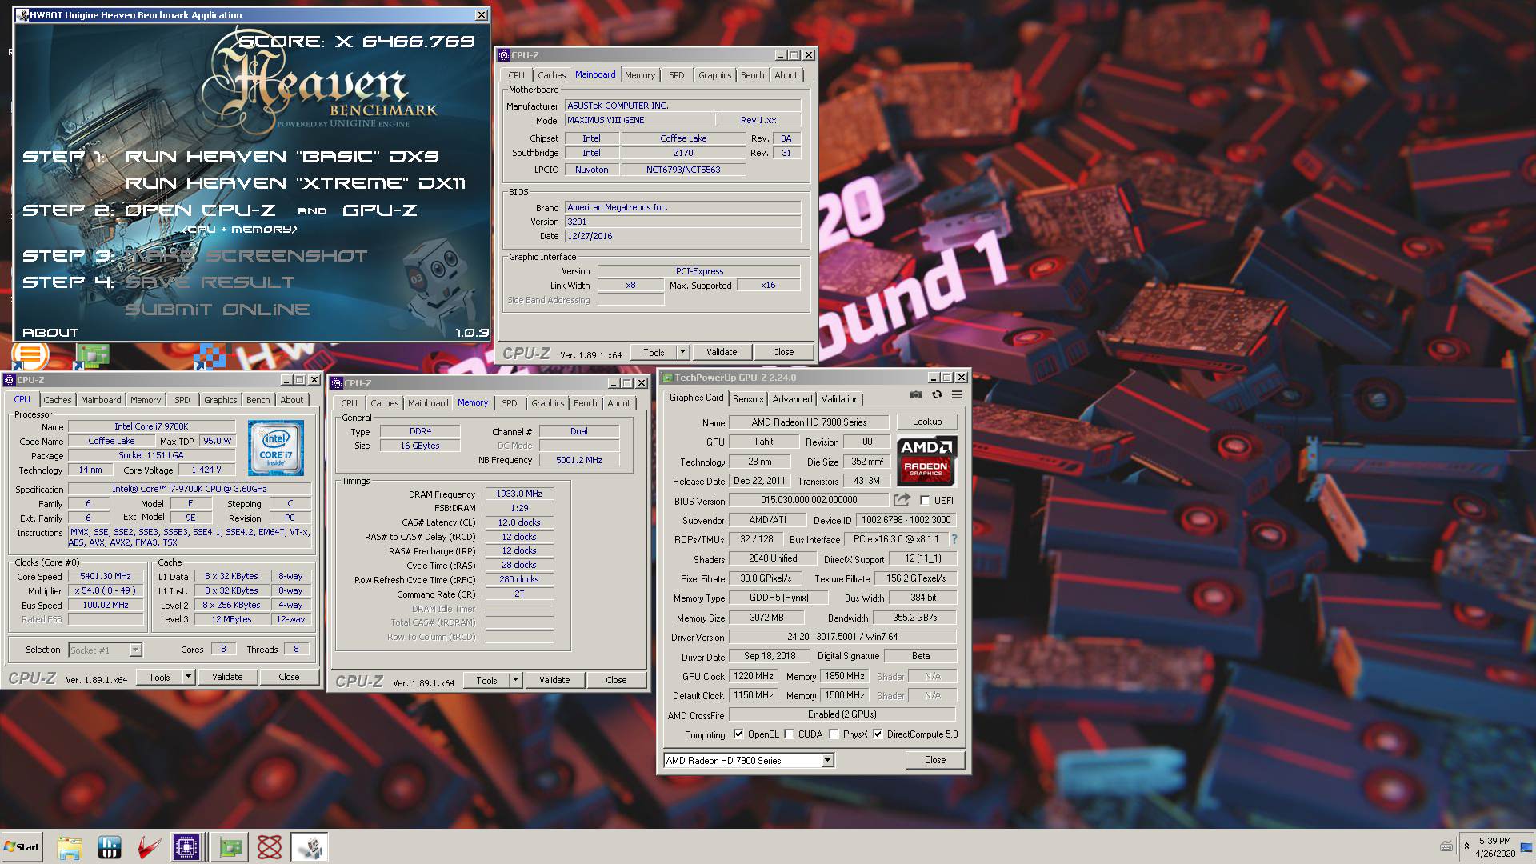Open Bench tab in Memory CPU-Z window
The image size is (1536, 864).
[585, 403]
